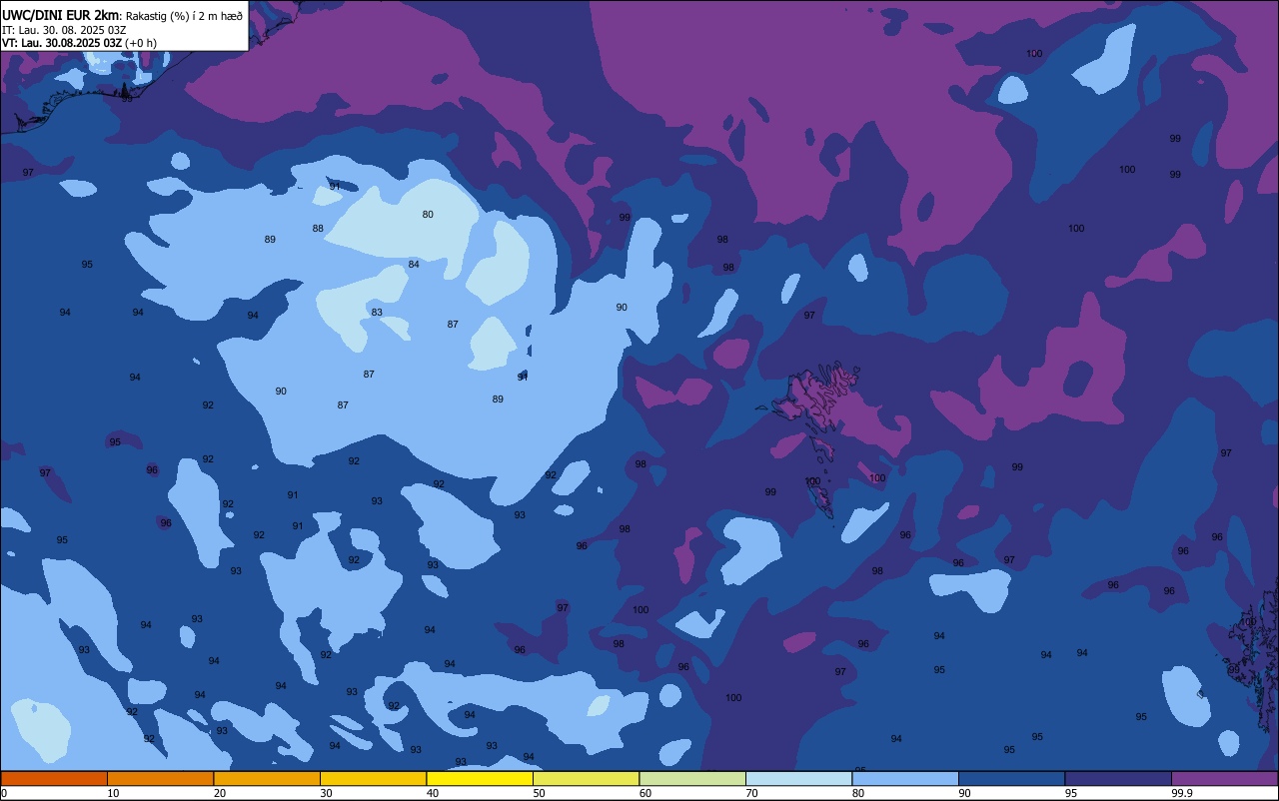Click the "30" legend tick label
This screenshot has height=801, width=1279.
[326, 793]
